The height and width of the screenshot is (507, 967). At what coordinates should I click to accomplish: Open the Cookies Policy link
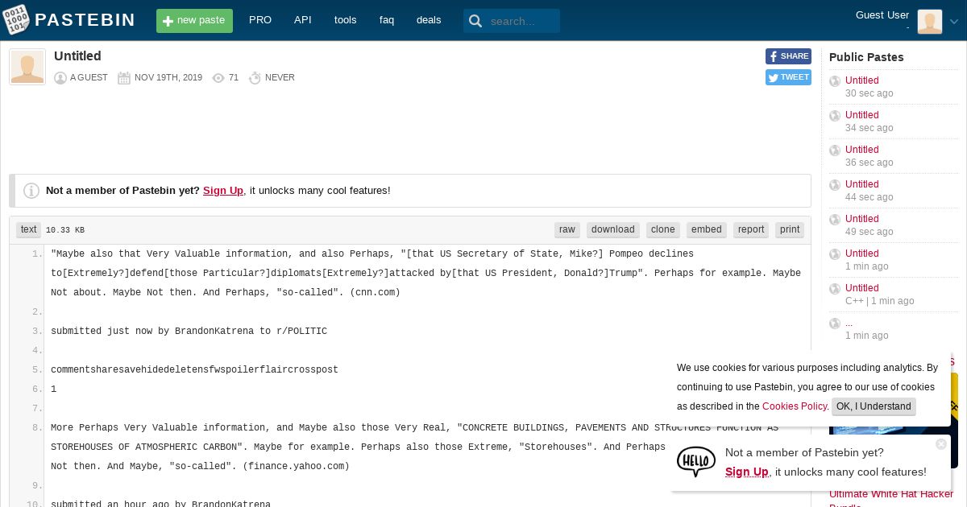tap(795, 406)
